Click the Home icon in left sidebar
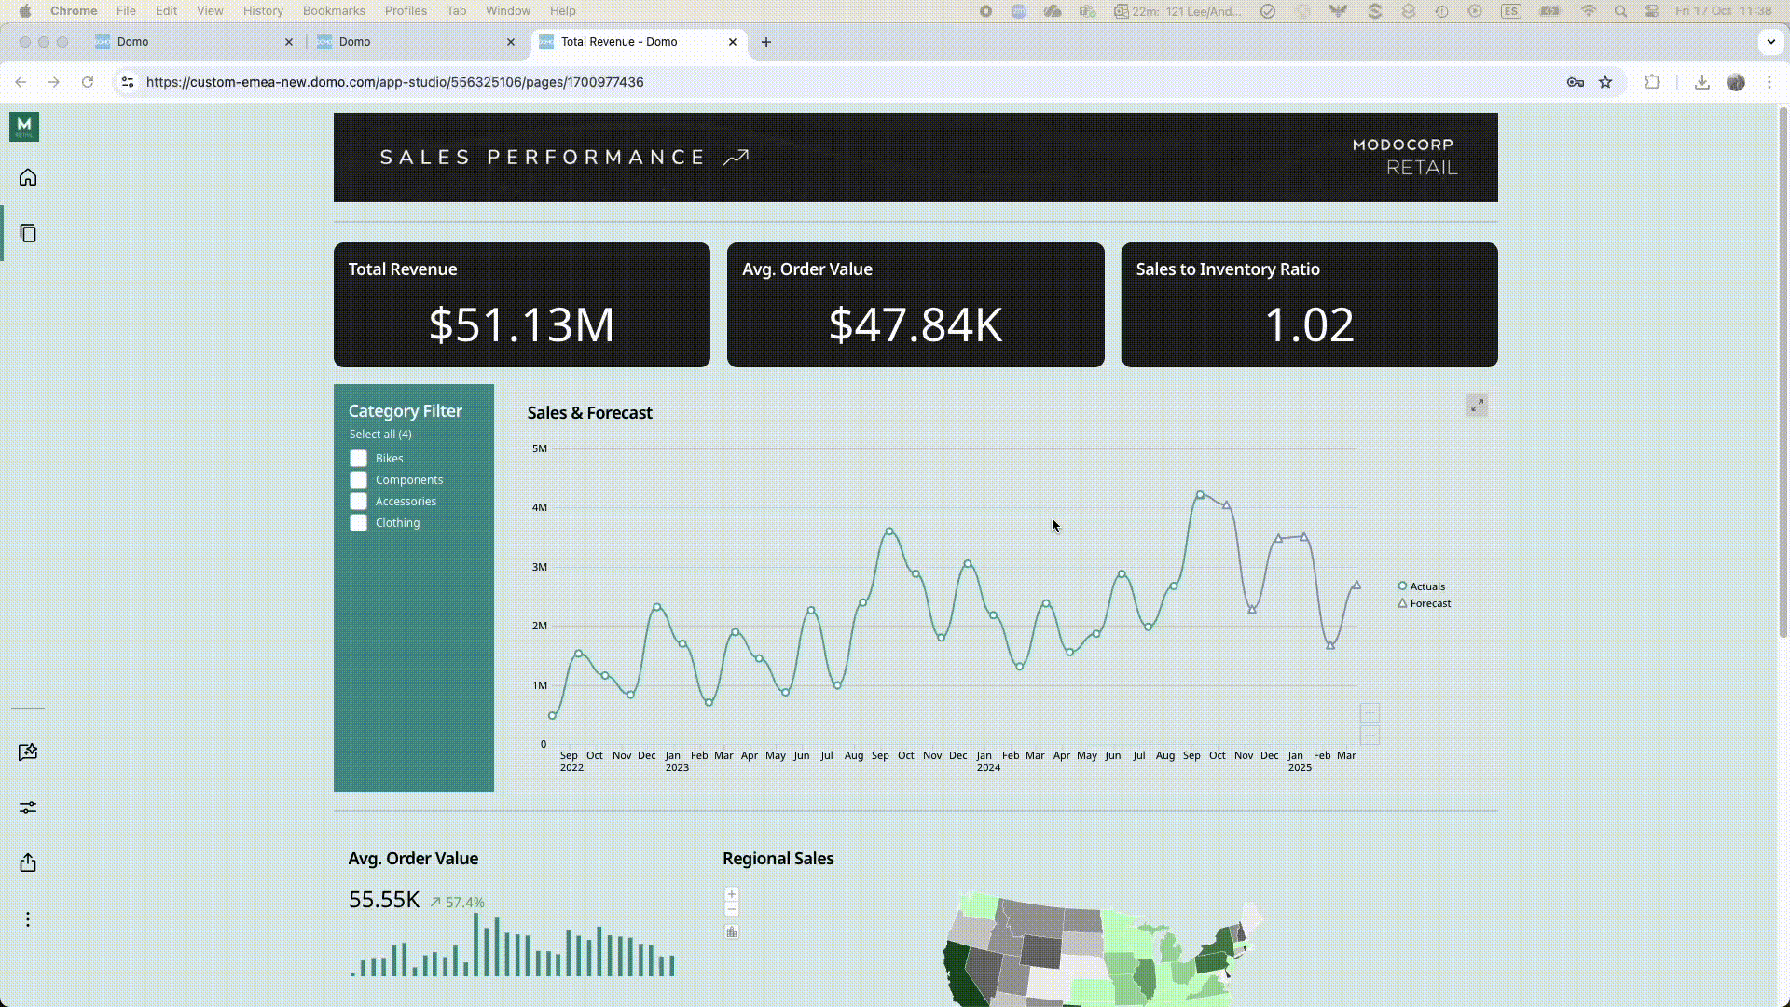 (28, 177)
